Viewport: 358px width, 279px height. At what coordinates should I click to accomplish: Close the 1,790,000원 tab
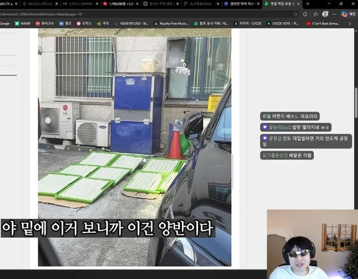tap(137, 4)
